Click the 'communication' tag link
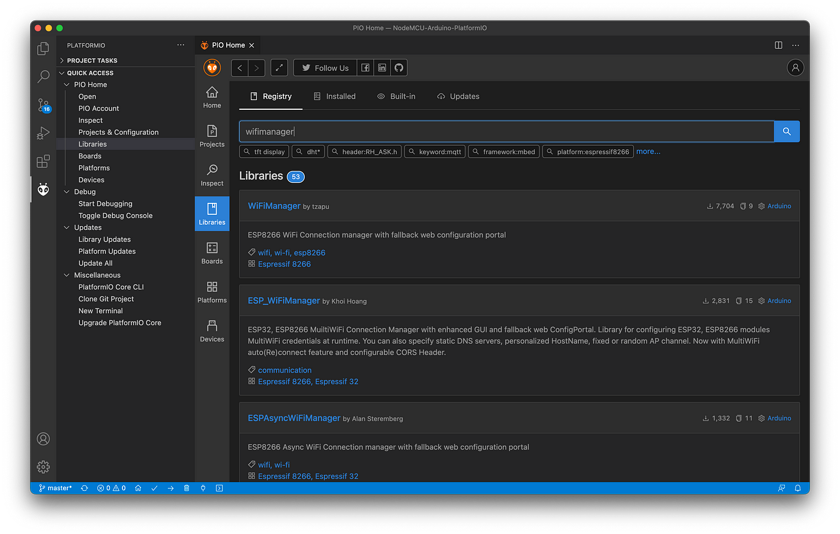840x534 pixels. tap(284, 370)
